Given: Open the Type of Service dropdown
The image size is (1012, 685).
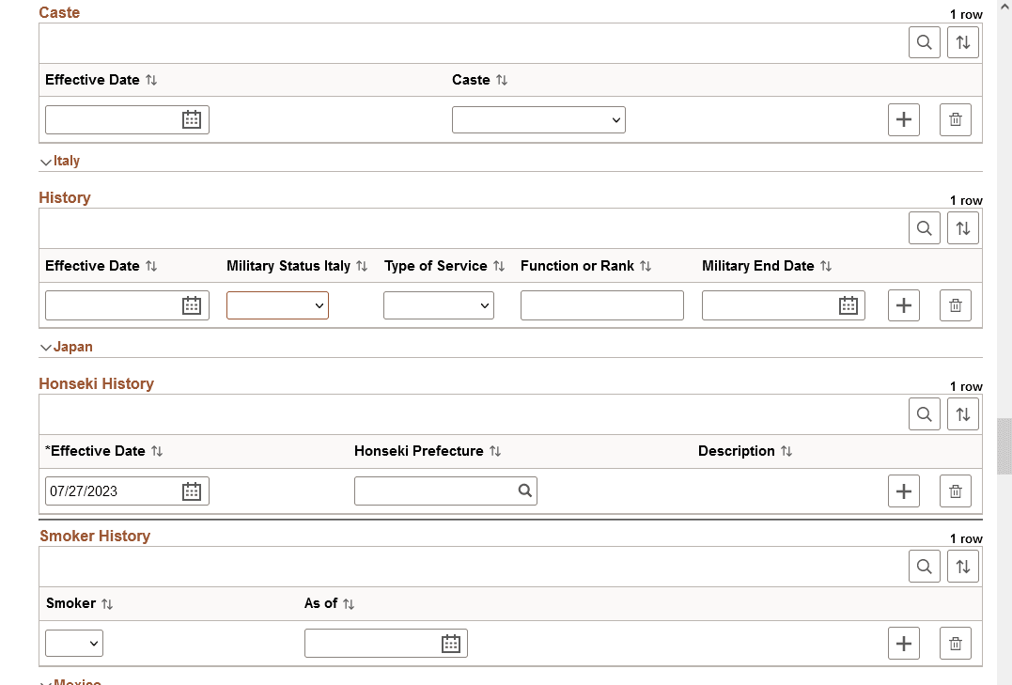Looking at the screenshot, I should point(438,304).
